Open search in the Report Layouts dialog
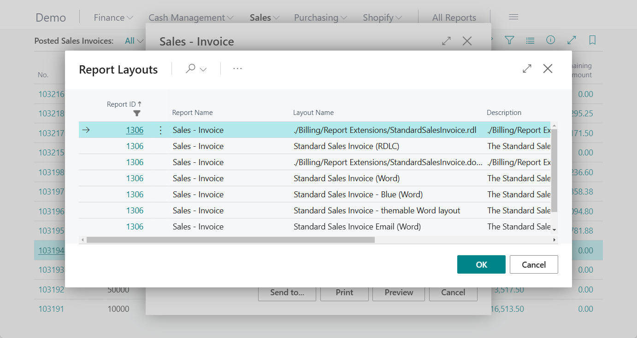Screen dimensions: 637x338 coord(190,69)
